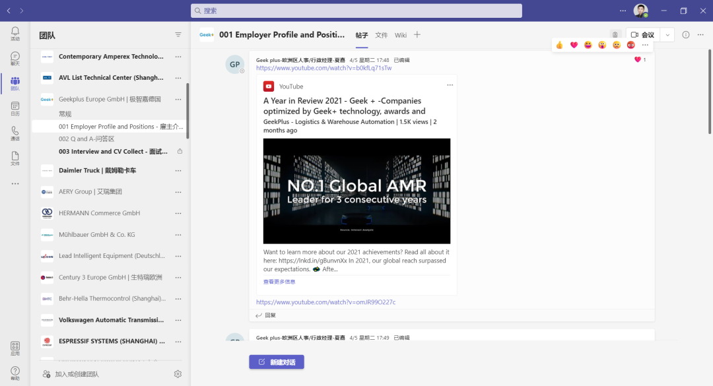Open channel info icon
713x386 pixels.
coord(686,34)
